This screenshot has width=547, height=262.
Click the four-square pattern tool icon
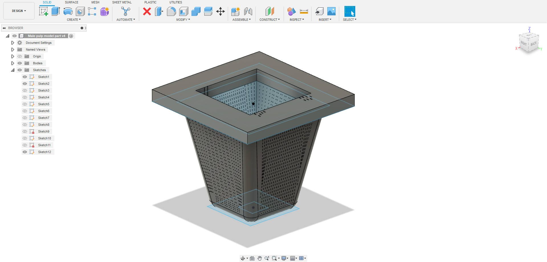(92, 11)
